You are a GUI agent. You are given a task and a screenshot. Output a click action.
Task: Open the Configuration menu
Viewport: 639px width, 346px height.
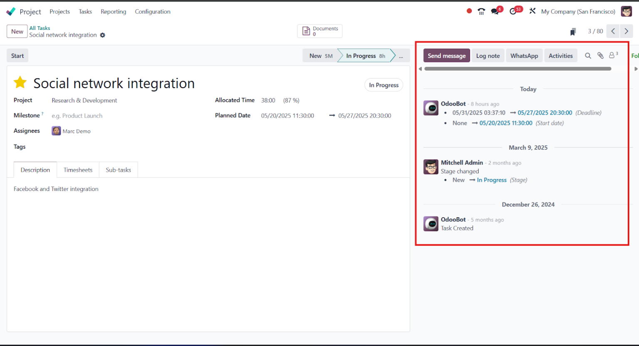pos(152,12)
